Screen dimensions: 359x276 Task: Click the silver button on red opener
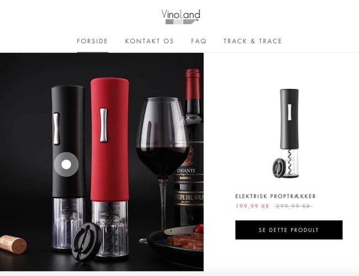point(103,125)
